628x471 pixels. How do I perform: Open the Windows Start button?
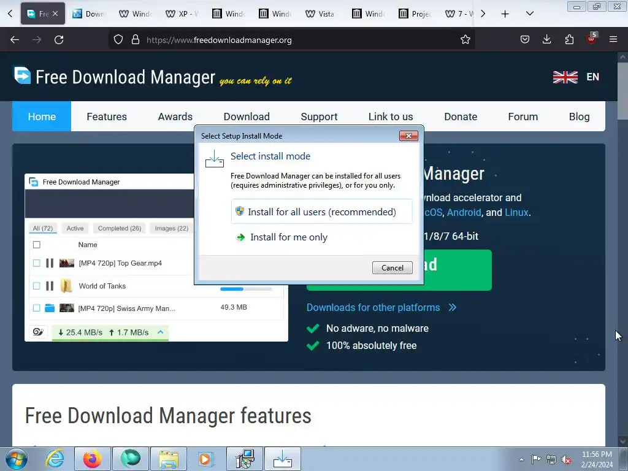pyautogui.click(x=17, y=459)
